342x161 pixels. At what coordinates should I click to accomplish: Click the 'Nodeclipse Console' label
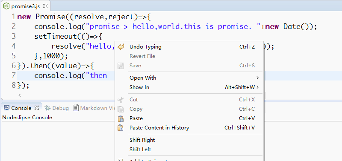tap(27, 118)
